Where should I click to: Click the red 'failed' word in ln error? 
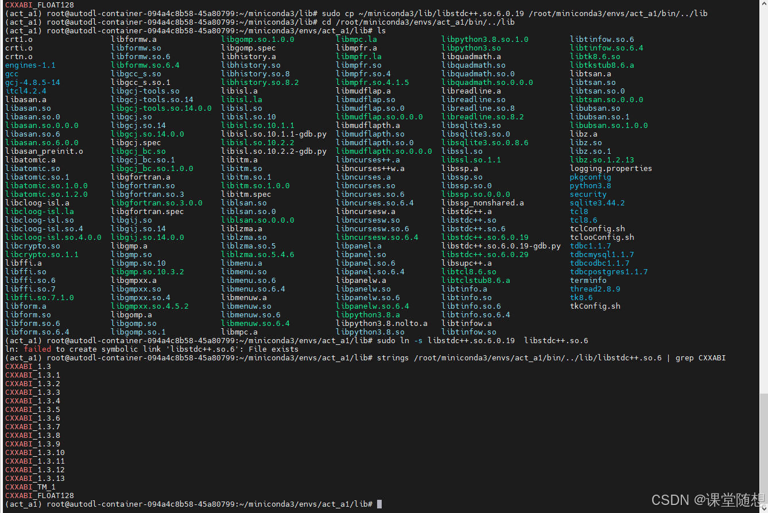[x=37, y=349]
